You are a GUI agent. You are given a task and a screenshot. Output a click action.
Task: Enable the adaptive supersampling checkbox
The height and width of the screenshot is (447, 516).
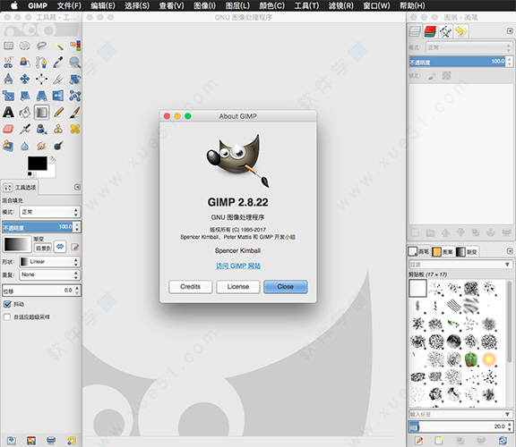point(7,317)
